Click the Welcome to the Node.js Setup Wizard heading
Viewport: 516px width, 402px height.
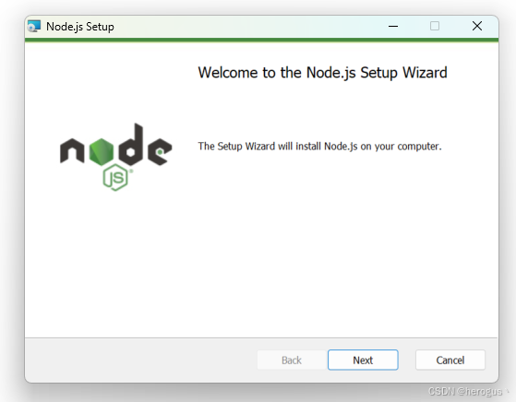322,73
